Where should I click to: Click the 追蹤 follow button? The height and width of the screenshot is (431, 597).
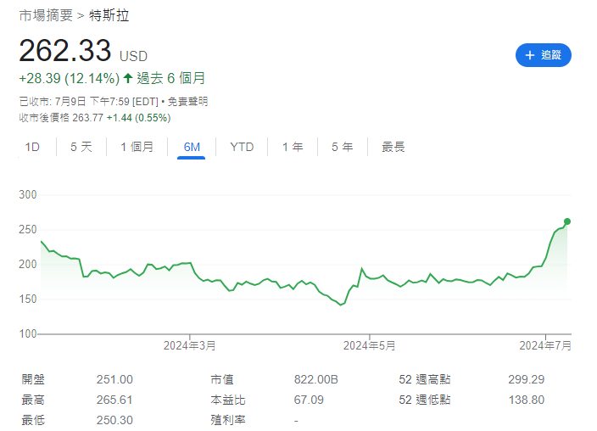(543, 55)
